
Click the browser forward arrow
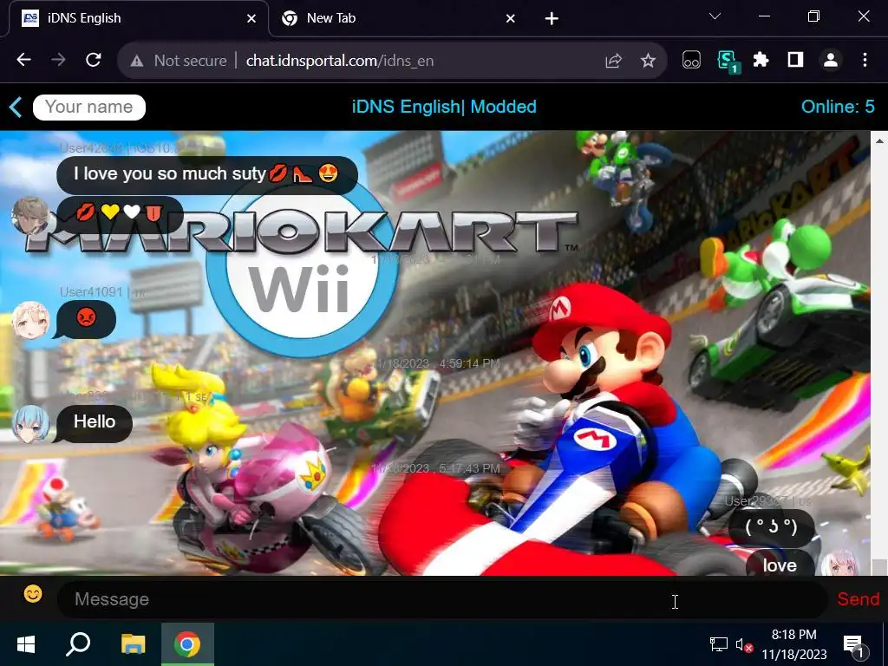pyautogui.click(x=58, y=60)
